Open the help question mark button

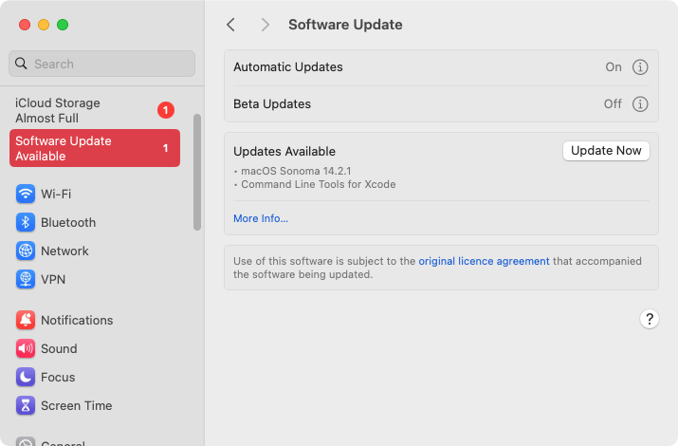point(649,319)
